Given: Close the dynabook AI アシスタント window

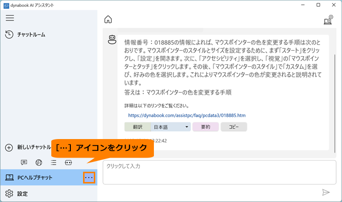Looking at the screenshot, I should coord(334,5).
